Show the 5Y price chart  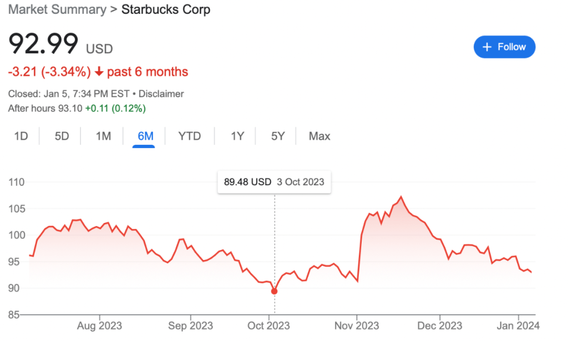tap(278, 136)
